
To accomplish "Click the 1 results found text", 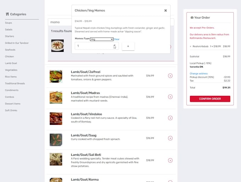I will click(61, 31).
